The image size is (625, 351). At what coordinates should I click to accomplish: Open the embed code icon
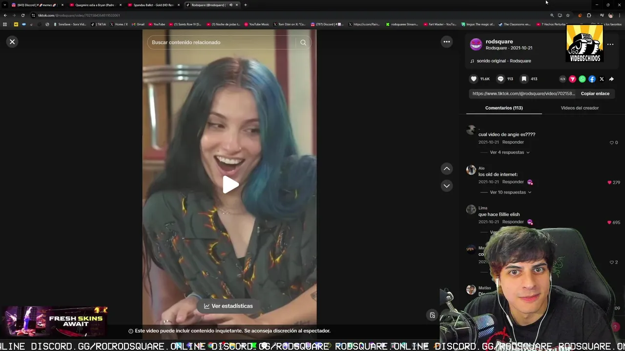[562, 79]
